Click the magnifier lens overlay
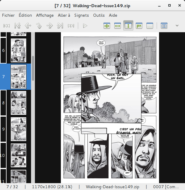This screenshot has height=190, width=185. [x=111, y=104]
